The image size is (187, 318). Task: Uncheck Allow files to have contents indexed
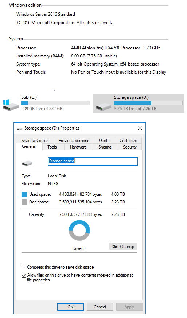24,275
